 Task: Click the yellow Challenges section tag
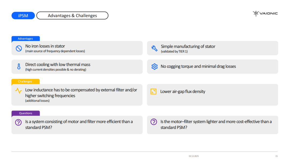coord(25,81)
